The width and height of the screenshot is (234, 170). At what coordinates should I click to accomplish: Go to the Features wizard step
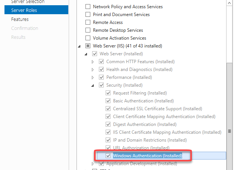tap(20, 19)
